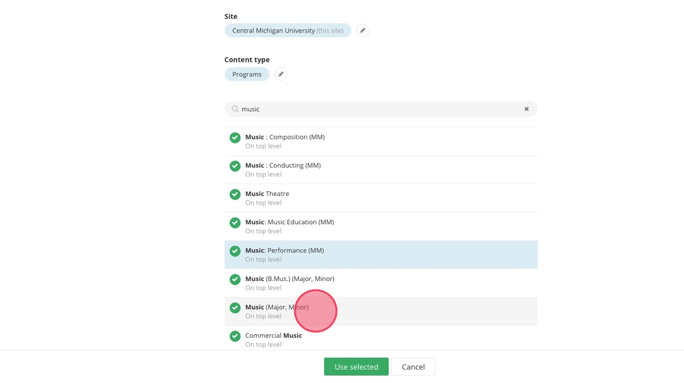Click the green check for Music : Conducting (MM)
This screenshot has height=383, width=684.
pyautogui.click(x=235, y=166)
